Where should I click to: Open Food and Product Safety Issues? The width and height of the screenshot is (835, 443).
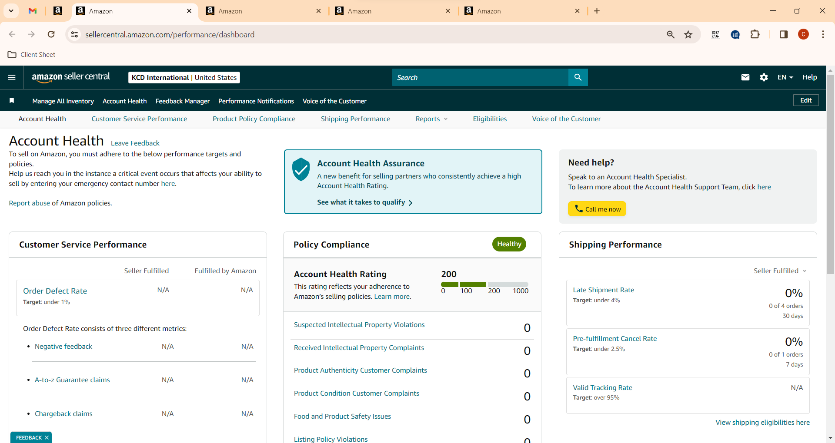coord(342,416)
